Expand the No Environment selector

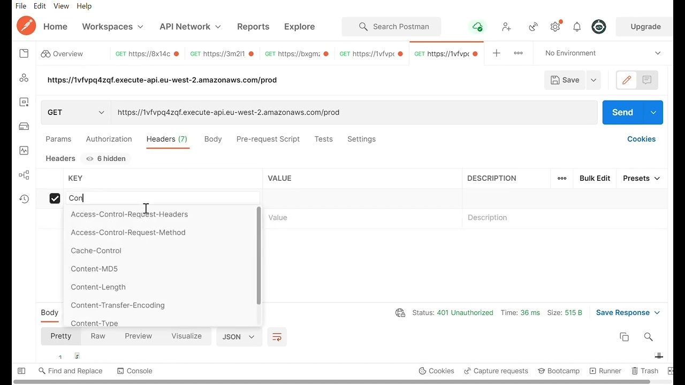[x=603, y=53]
